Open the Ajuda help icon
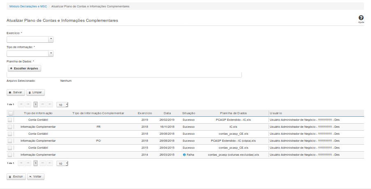 click(361, 18)
